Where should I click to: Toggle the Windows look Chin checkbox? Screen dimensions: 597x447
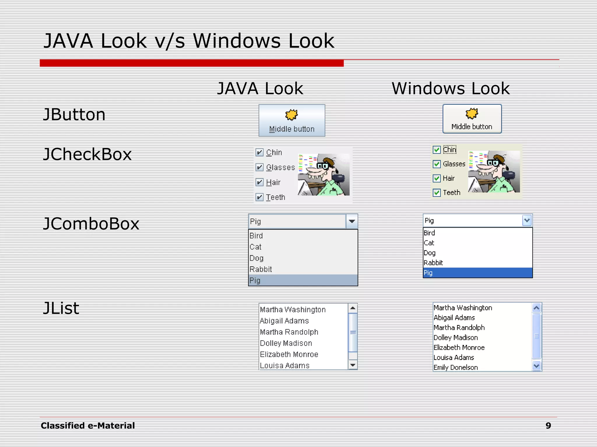click(437, 150)
